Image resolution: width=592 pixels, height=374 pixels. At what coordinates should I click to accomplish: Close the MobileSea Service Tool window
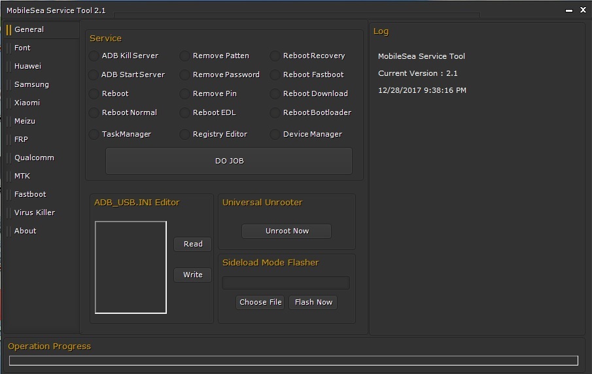pos(583,10)
